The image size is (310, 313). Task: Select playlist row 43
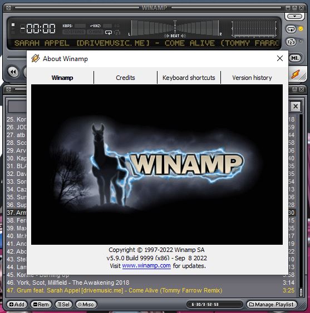(16, 259)
